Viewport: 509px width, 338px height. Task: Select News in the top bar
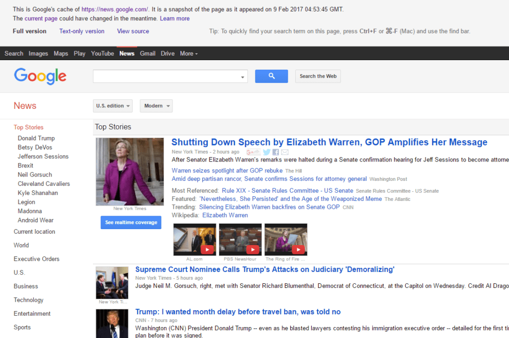127,54
